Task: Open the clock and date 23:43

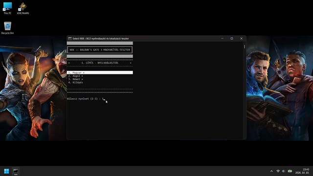Action: coord(302,171)
